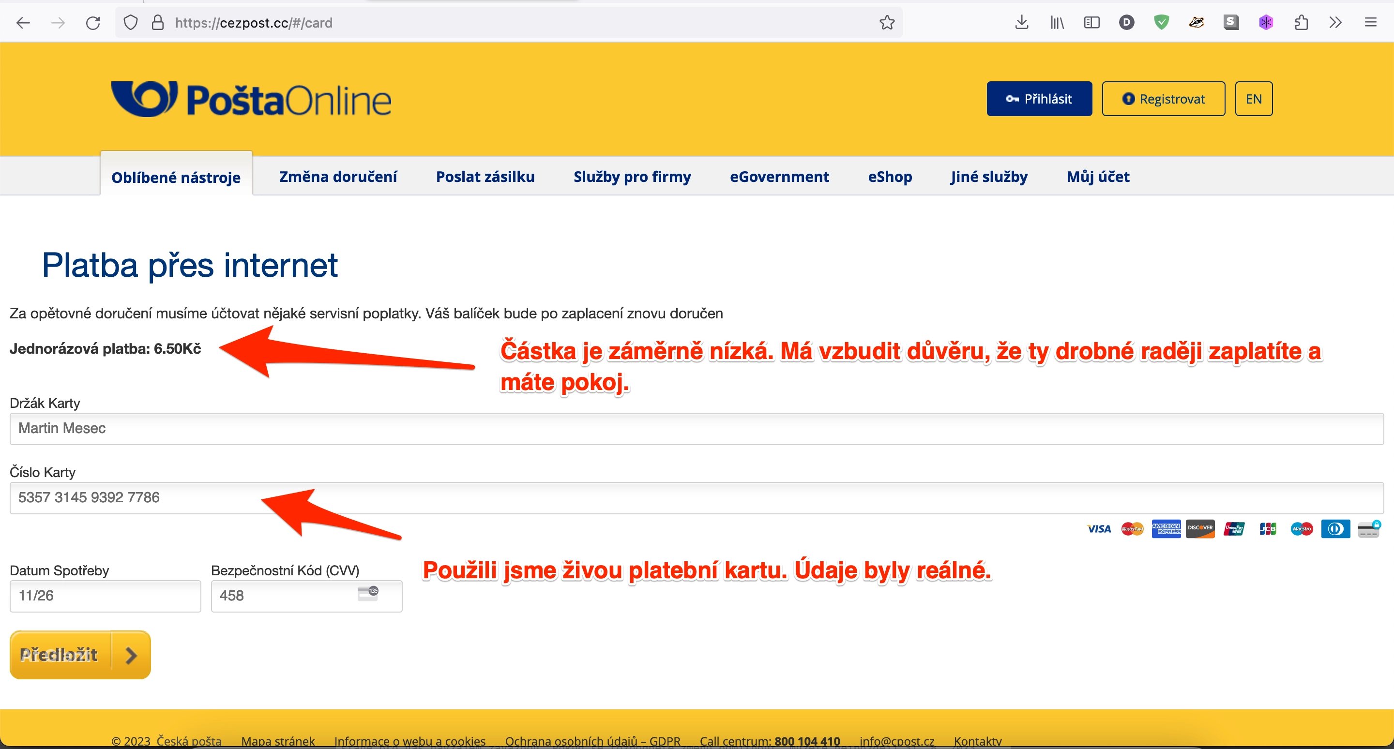Click the padlock site security icon
This screenshot has height=749, width=1394.
(x=157, y=23)
